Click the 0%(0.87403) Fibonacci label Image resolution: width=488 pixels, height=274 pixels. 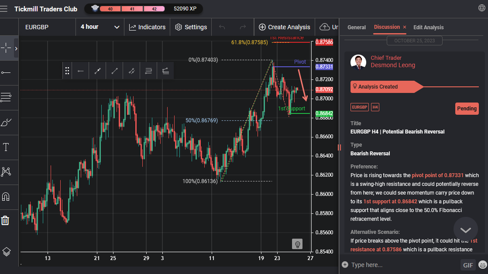click(x=203, y=60)
